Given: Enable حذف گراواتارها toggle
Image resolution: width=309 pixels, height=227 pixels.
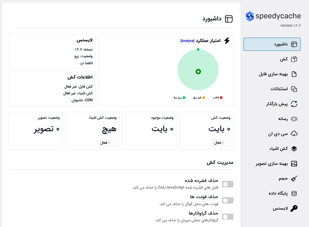Looking at the screenshot, I should [228, 217].
